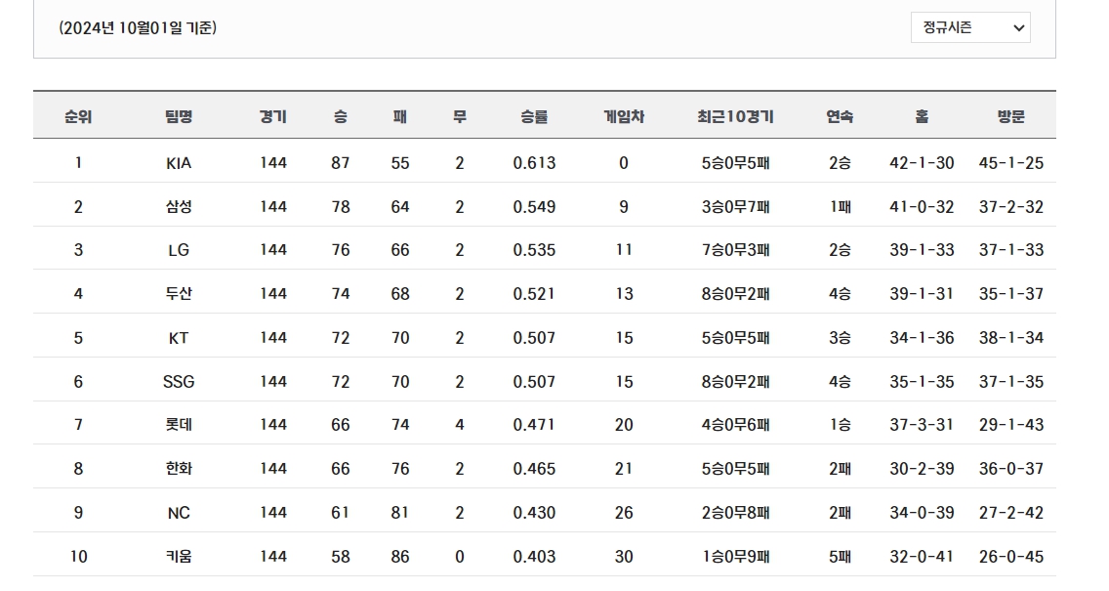Screen dimensions: 1109x591
Task: Click the 연속 column header
Action: (841, 117)
